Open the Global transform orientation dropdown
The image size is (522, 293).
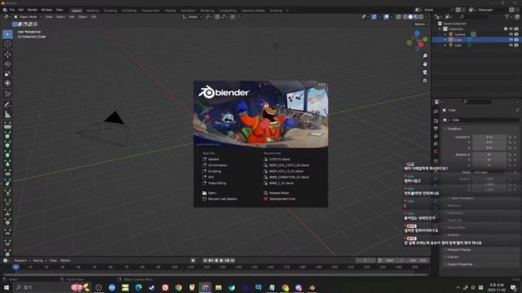point(192,16)
